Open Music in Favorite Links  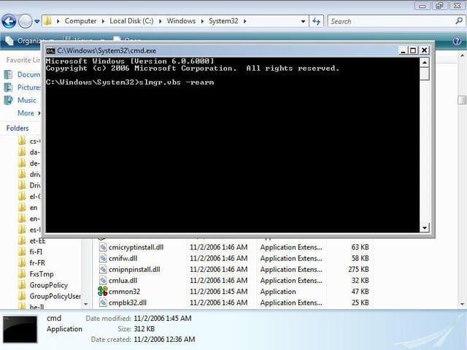(27, 101)
